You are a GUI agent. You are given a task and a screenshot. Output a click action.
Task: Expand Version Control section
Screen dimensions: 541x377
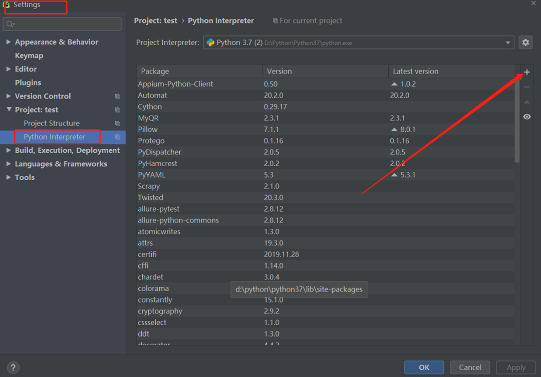(x=9, y=96)
